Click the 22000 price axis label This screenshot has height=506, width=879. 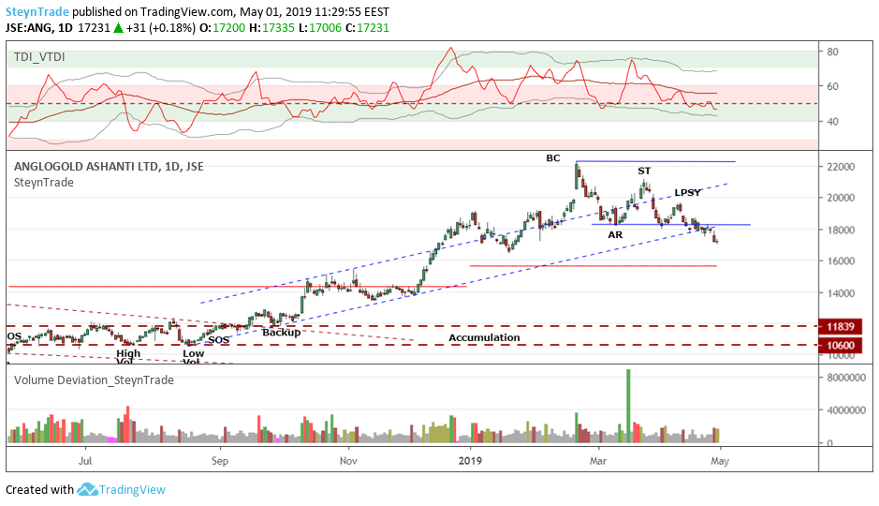[841, 167]
